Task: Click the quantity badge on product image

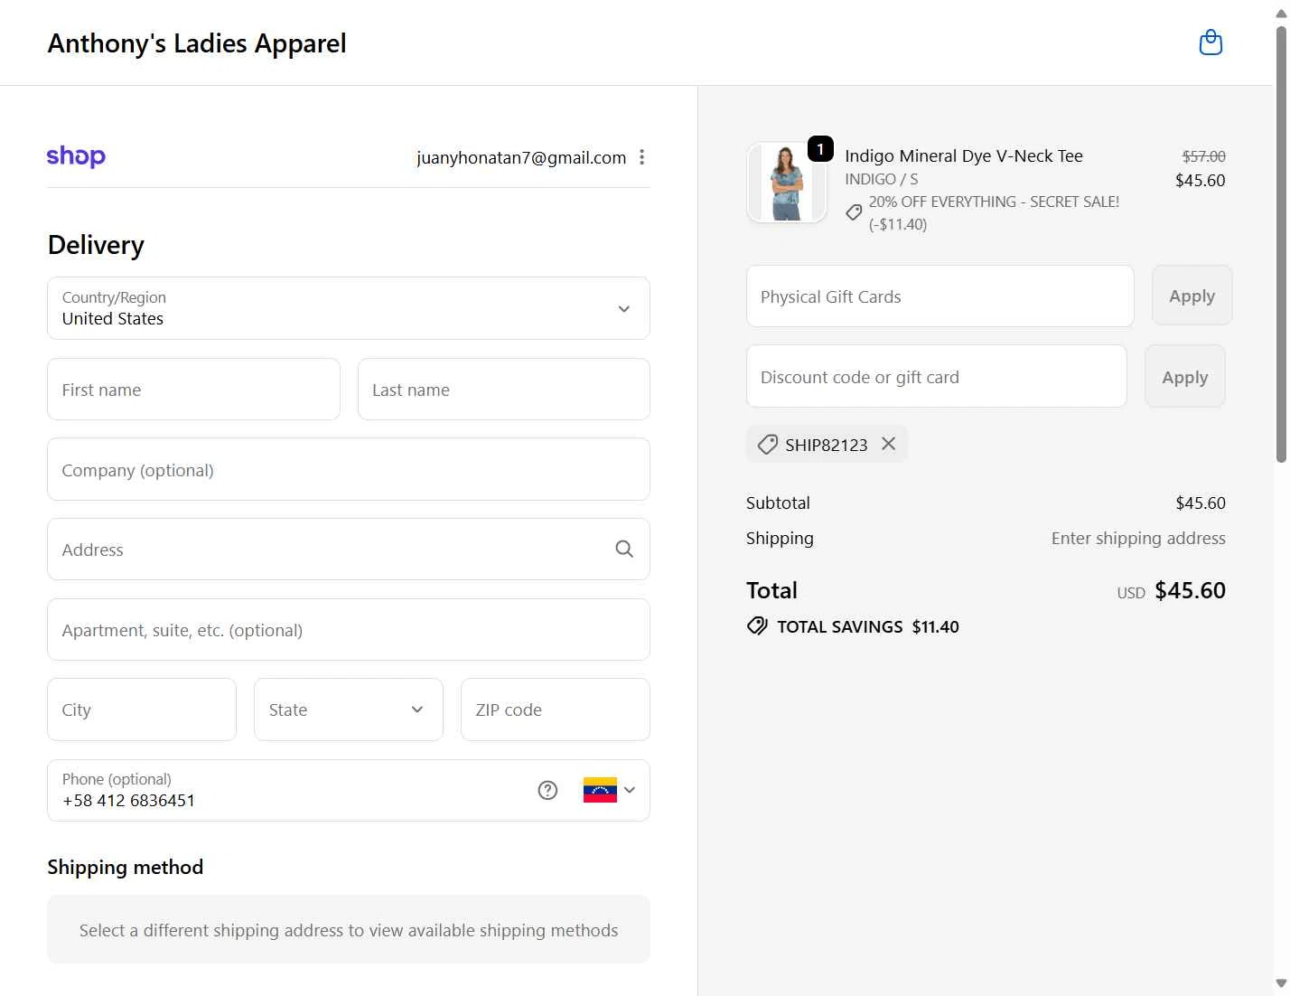Action: 820,149
